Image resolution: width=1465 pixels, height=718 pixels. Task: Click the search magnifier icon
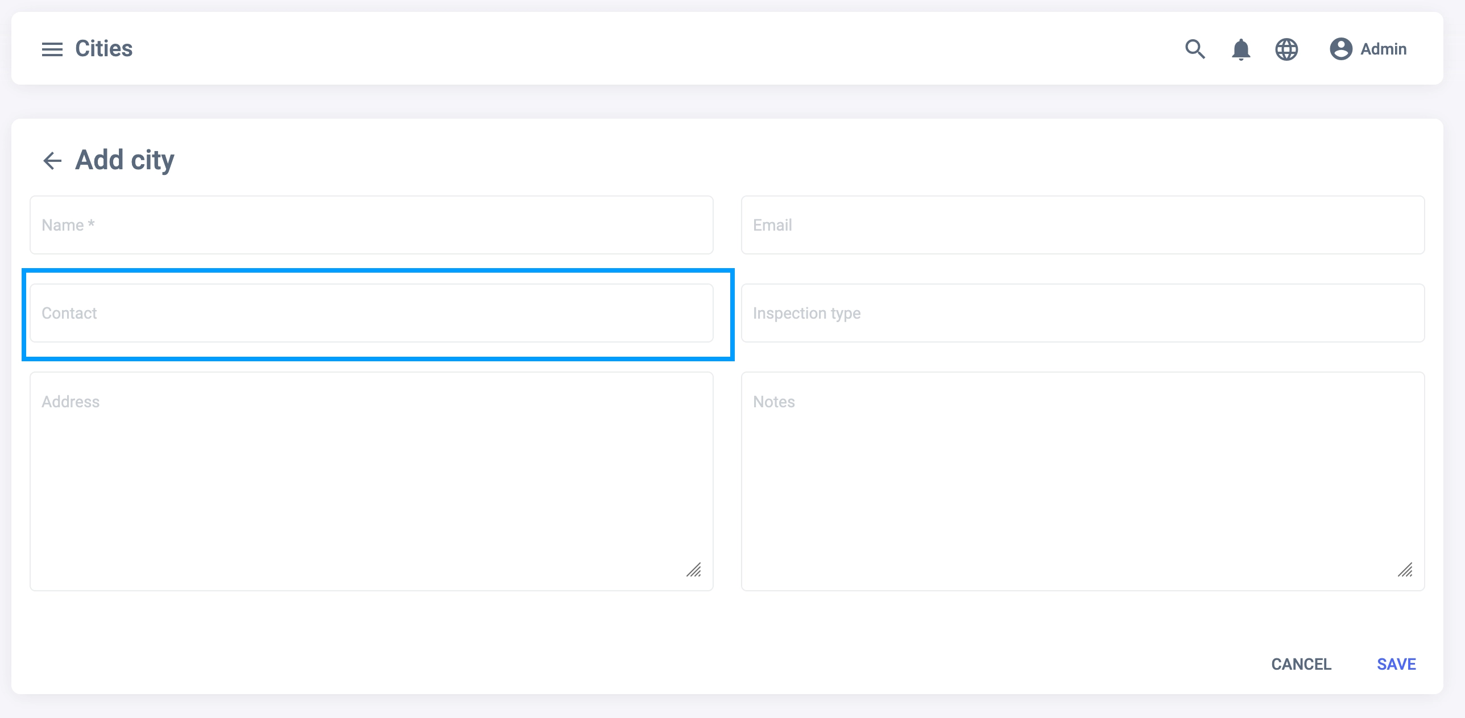tap(1195, 49)
